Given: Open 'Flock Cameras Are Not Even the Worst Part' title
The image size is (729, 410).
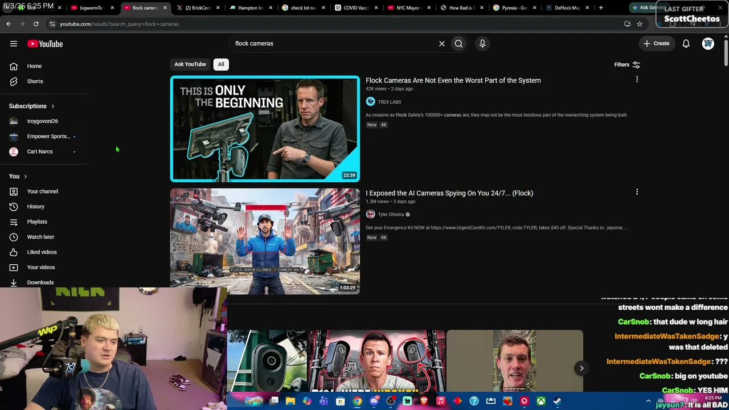Looking at the screenshot, I should (x=453, y=80).
